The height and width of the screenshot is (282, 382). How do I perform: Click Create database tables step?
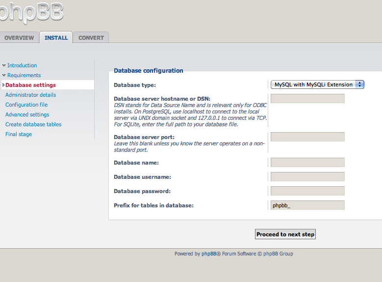[33, 124]
